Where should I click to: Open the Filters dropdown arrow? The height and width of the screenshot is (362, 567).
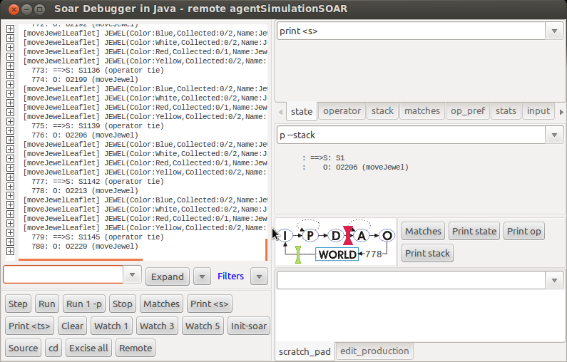259,276
